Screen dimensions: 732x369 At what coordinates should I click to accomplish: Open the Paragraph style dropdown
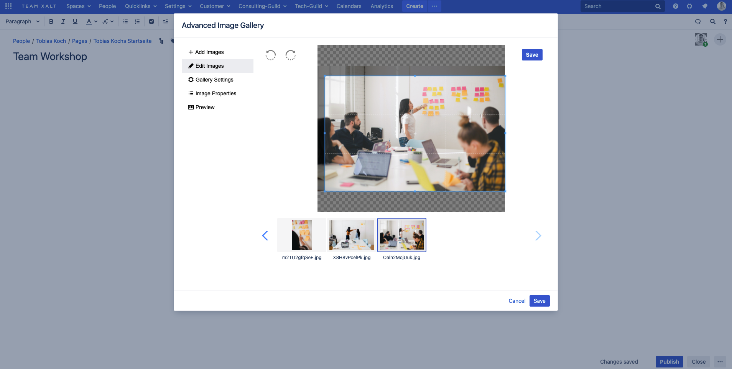23,21
